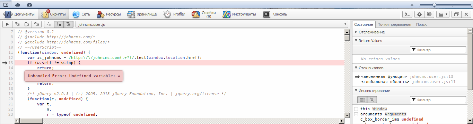Select the Поиск (Search) tab
473x124 pixels.
tap(421, 24)
